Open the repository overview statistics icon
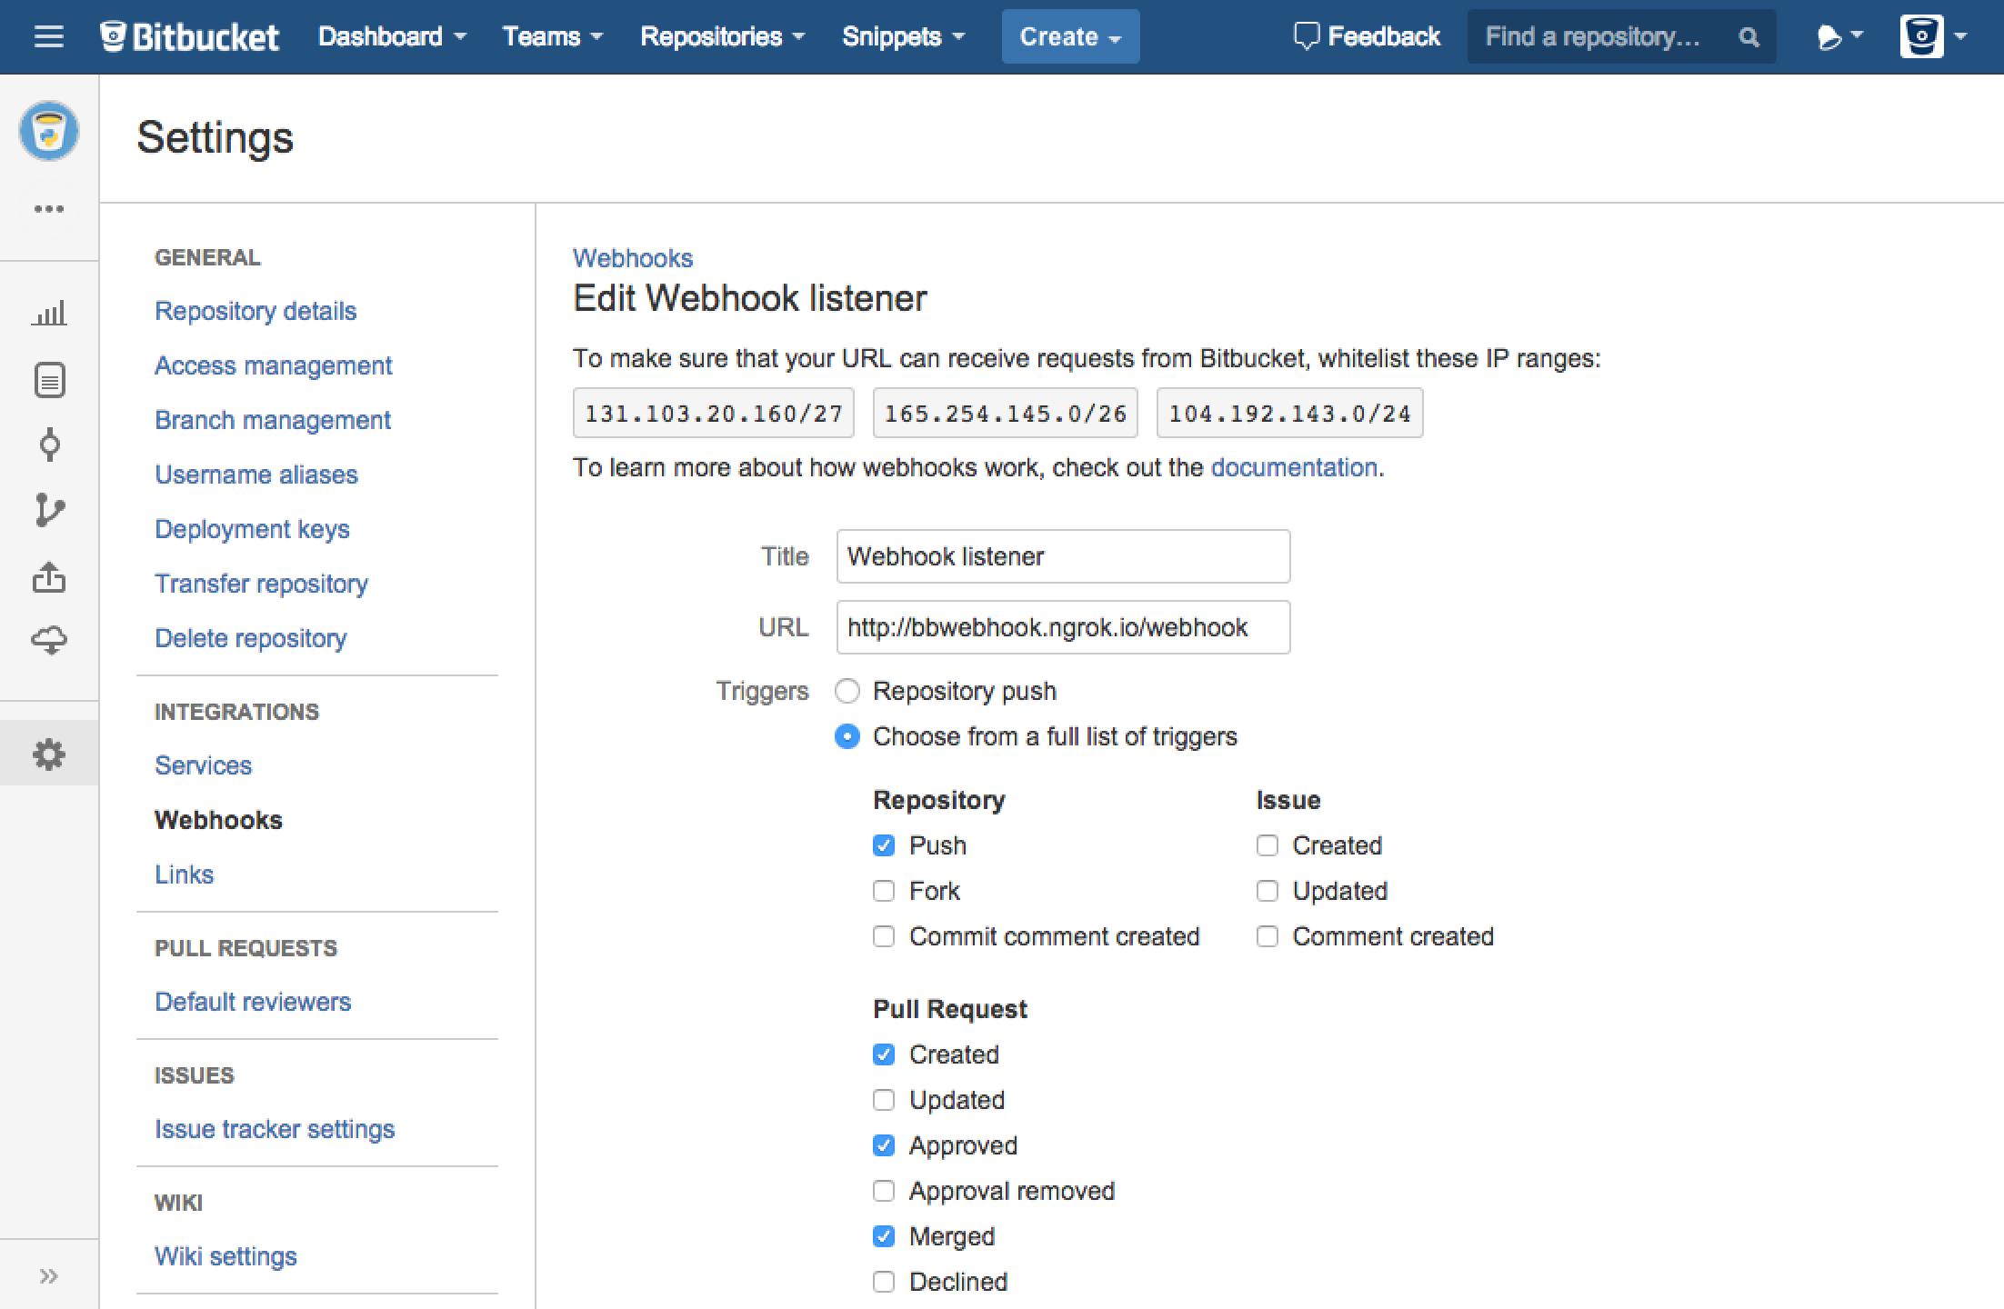The width and height of the screenshot is (2004, 1309). tap(50, 314)
